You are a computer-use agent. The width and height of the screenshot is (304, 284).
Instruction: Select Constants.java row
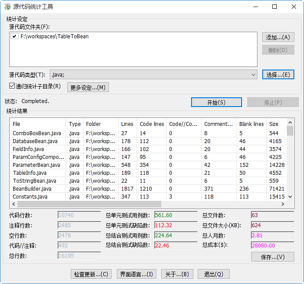(148, 196)
